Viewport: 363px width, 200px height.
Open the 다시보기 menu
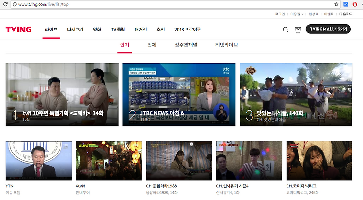75,30
